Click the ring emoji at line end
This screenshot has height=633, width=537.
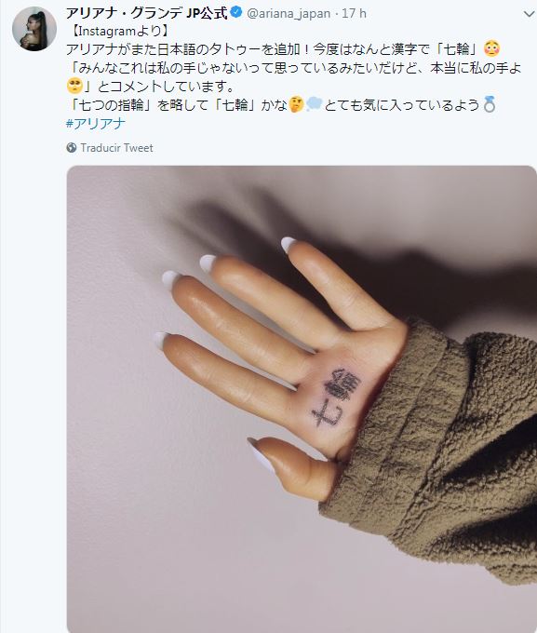coord(490,105)
